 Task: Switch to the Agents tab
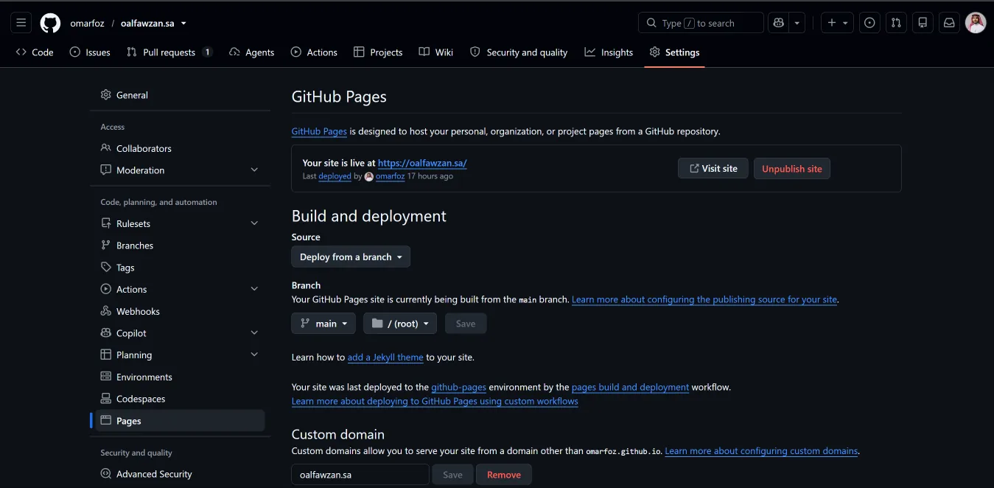[252, 52]
